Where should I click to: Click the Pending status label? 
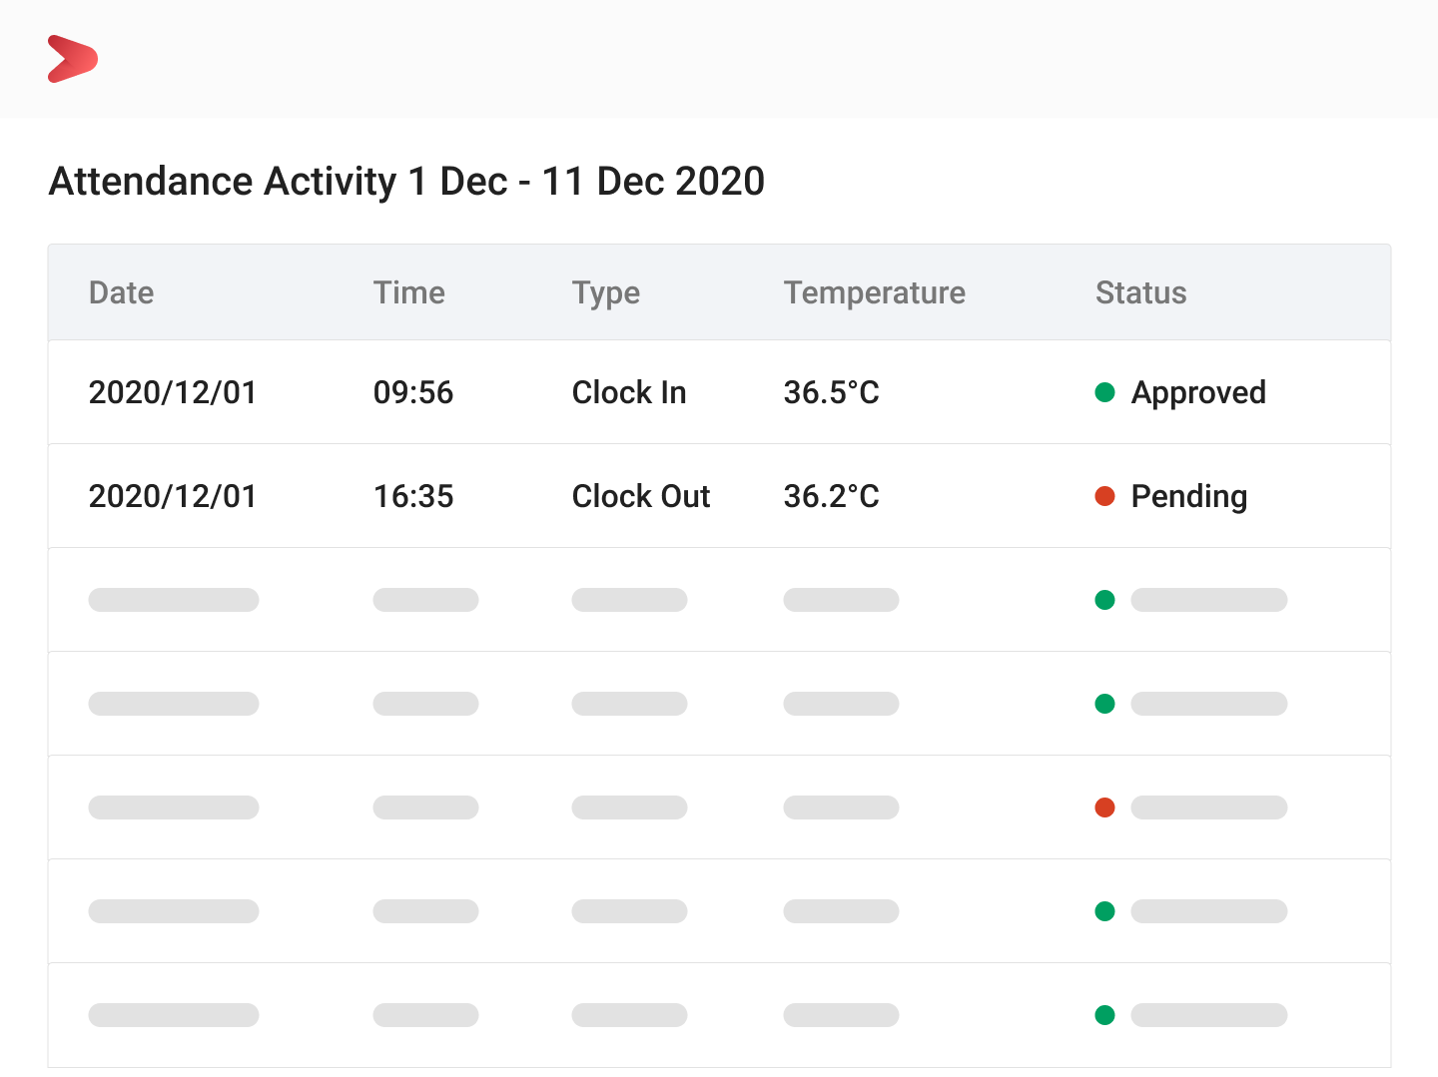coord(1188,496)
